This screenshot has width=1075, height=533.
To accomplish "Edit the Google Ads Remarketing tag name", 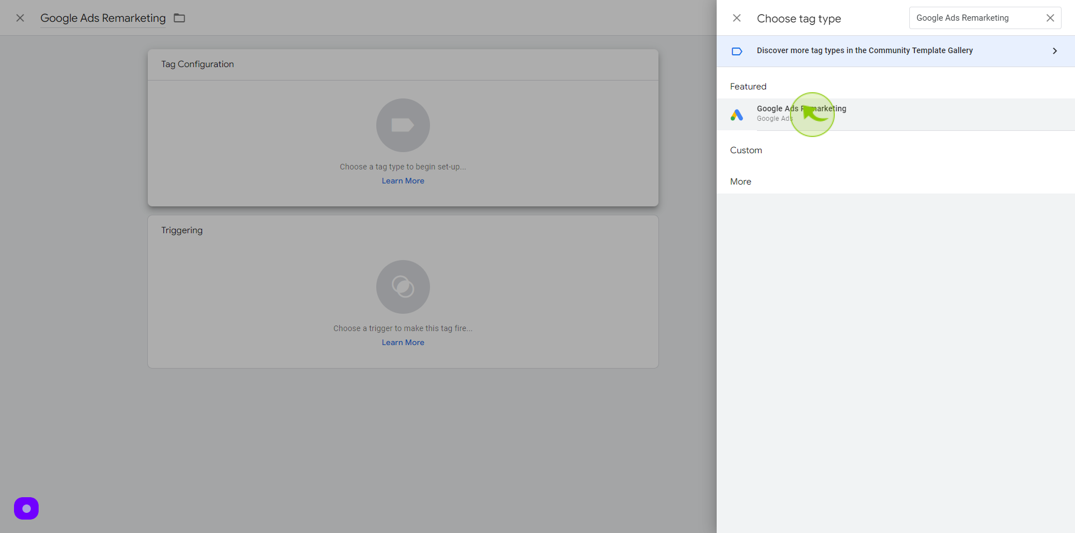I will (103, 18).
